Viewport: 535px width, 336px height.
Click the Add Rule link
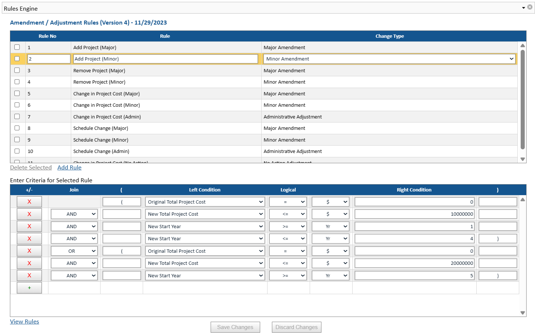[x=69, y=168]
